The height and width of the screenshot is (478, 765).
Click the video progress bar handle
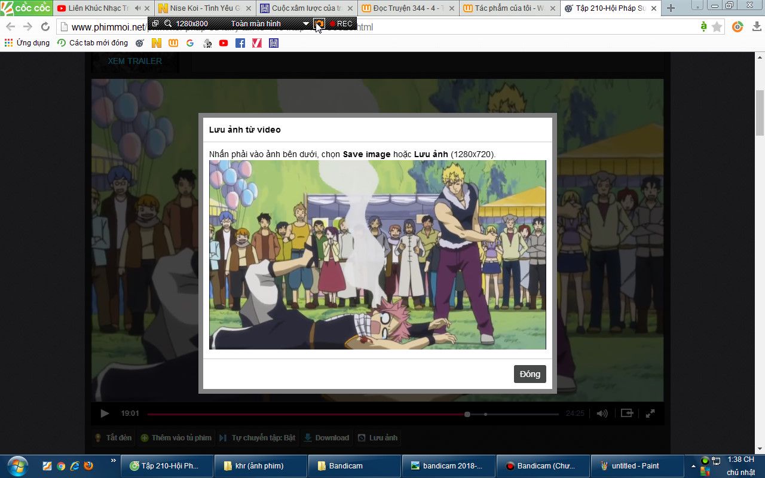[x=467, y=414]
